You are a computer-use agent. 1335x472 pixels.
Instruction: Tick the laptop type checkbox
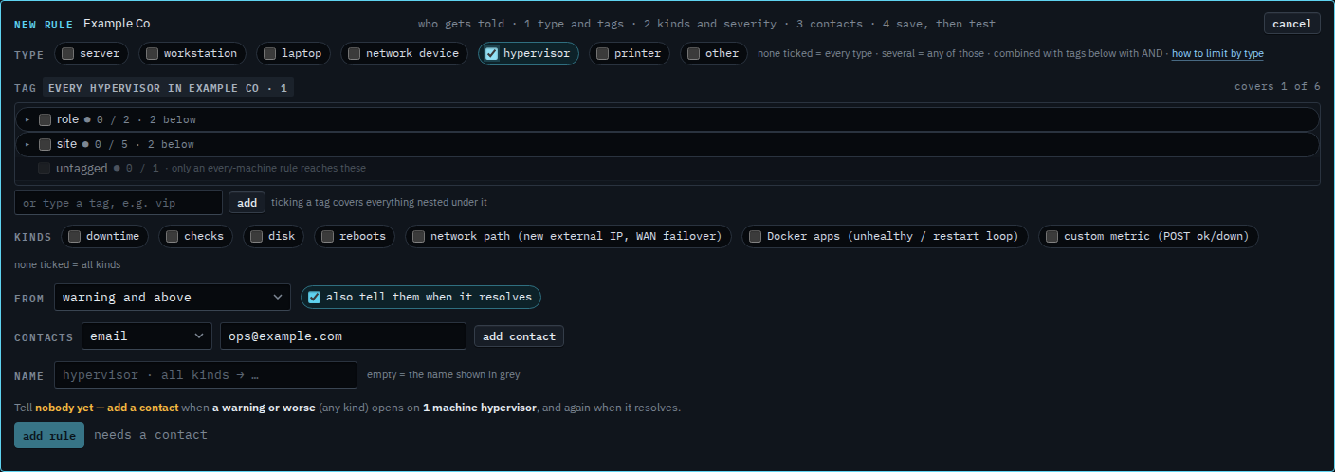(269, 54)
